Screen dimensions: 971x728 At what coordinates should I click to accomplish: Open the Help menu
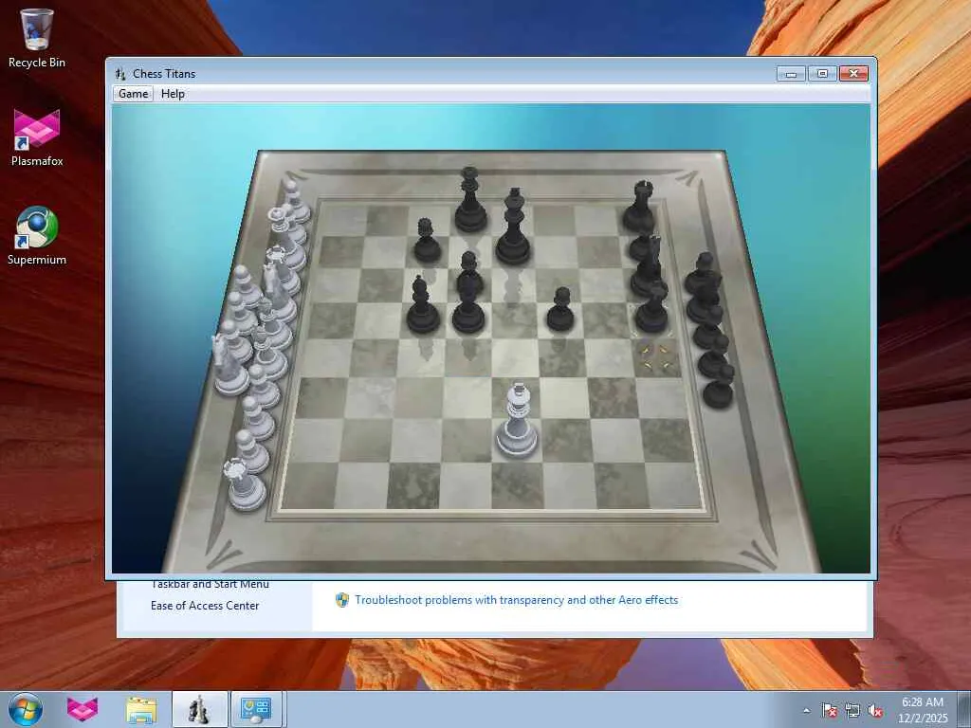pos(173,94)
